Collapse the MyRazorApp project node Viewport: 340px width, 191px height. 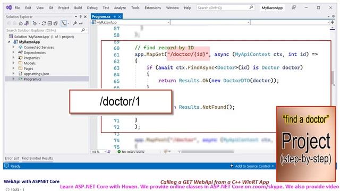[9, 42]
